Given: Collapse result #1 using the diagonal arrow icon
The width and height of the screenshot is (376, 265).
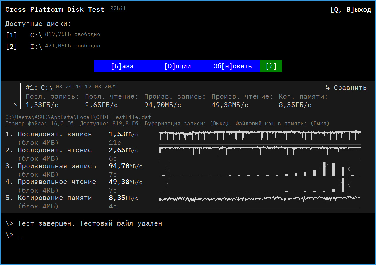Looking at the screenshot, I should (16, 105).
